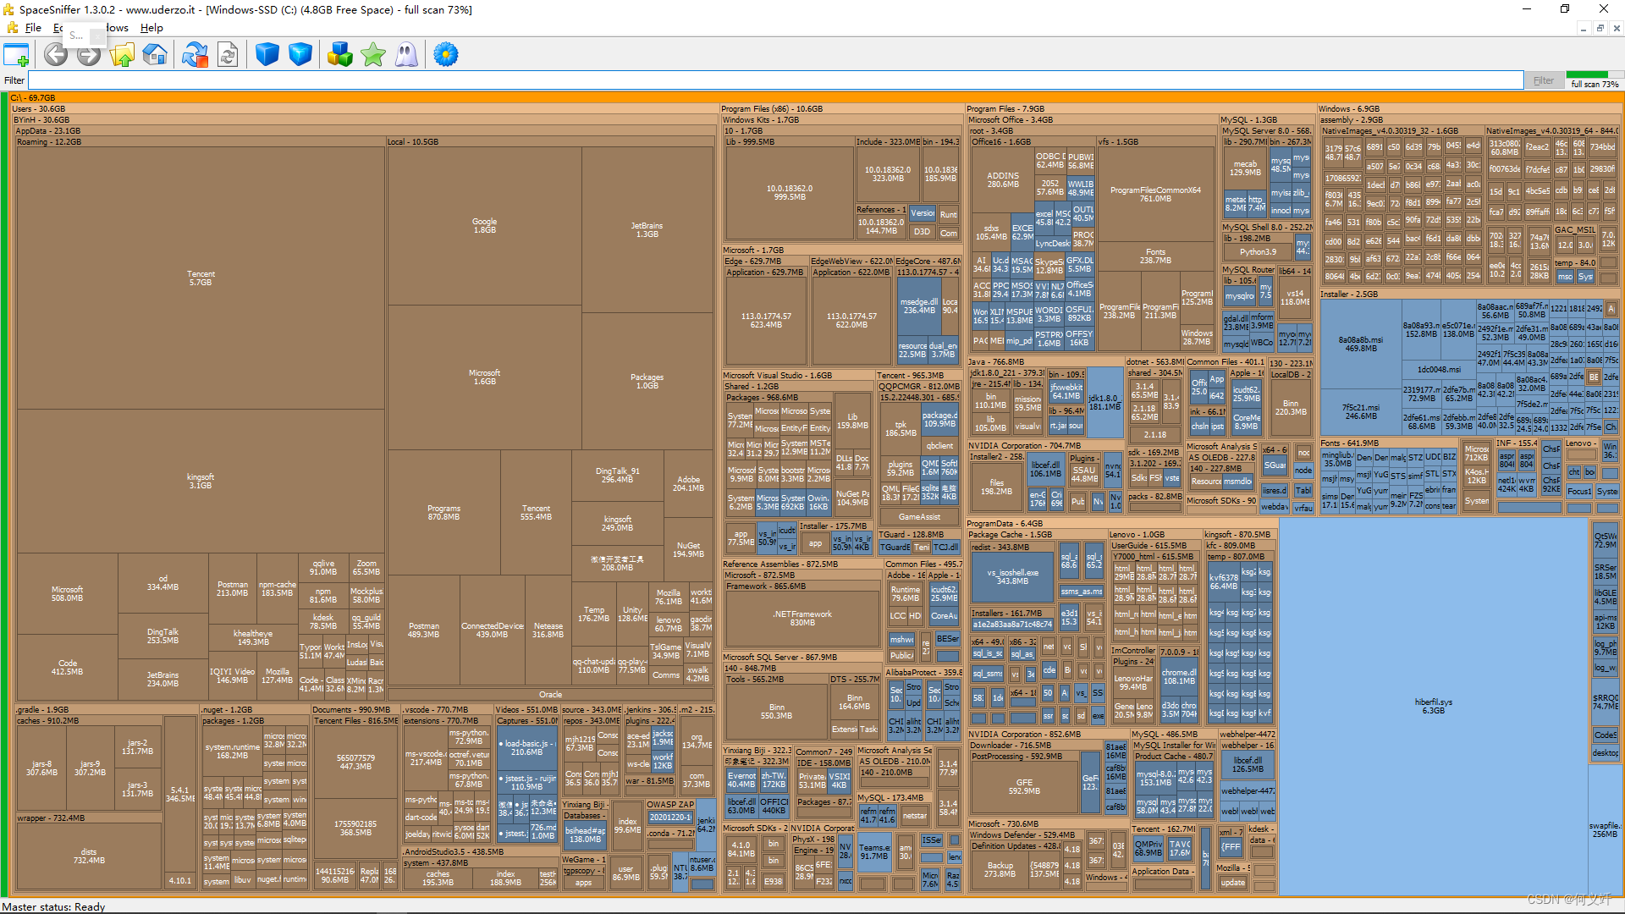Viewport: 1625px width, 914px height.
Task: Click the colored cubes file classes icon
Action: [x=340, y=55]
